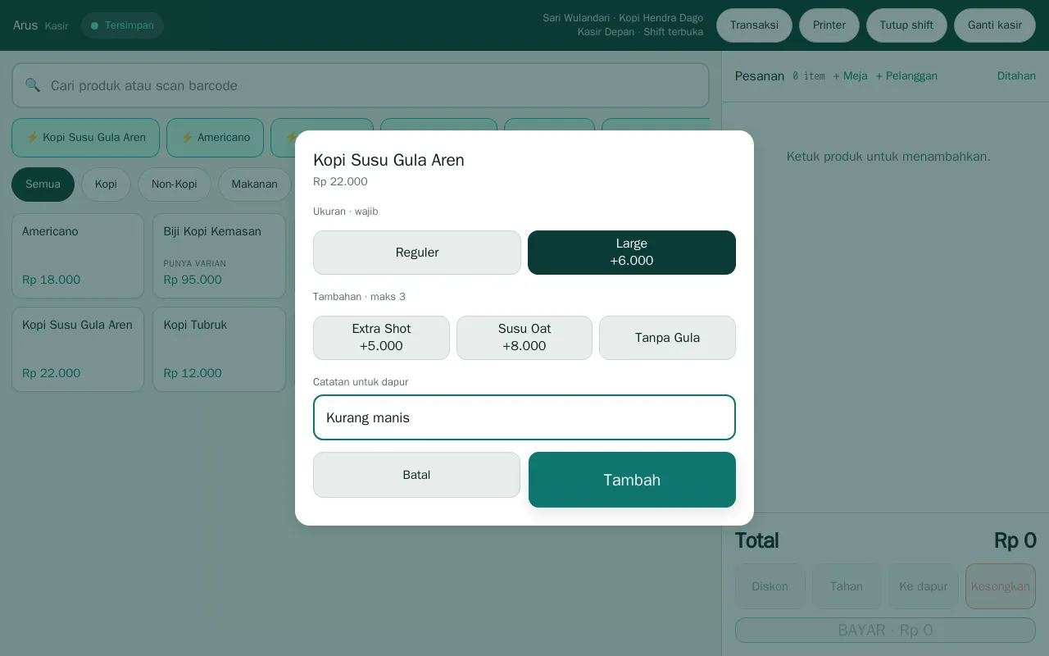This screenshot has height=656, width=1049.
Task: Click the Kosongkan button
Action: [x=1001, y=586]
